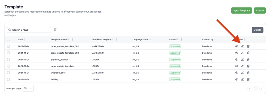The width and height of the screenshot is (268, 101).
Task: Click the Approved badge for weekend_offer
Action: click(175, 73)
